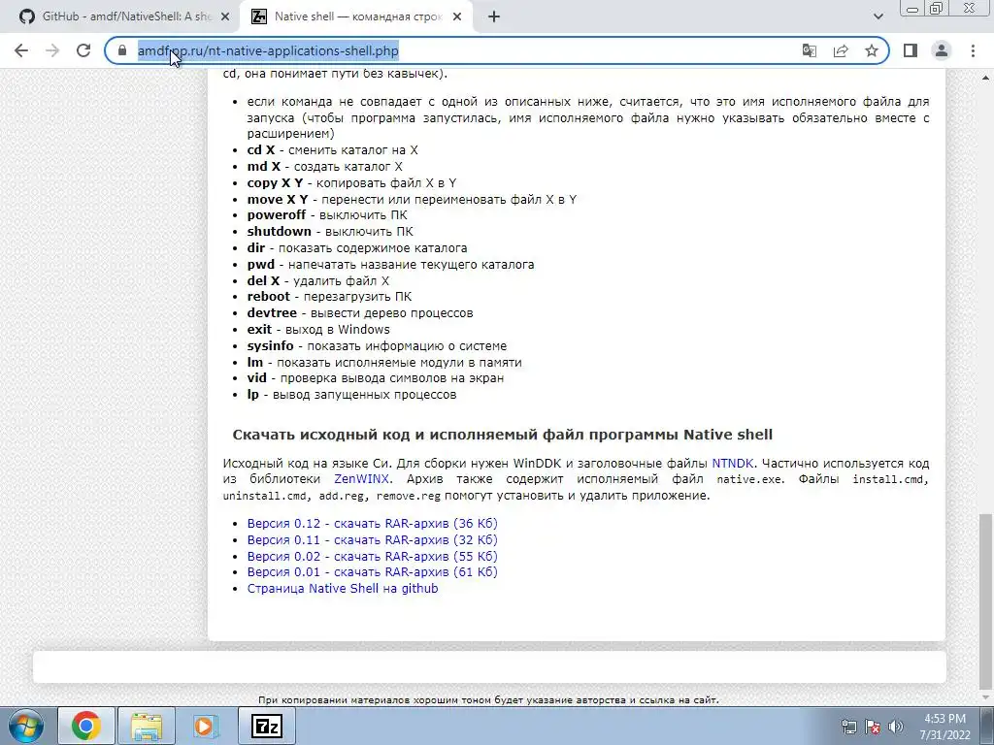Go back to previous page
Screen dimensions: 994x745
[x=21, y=50]
